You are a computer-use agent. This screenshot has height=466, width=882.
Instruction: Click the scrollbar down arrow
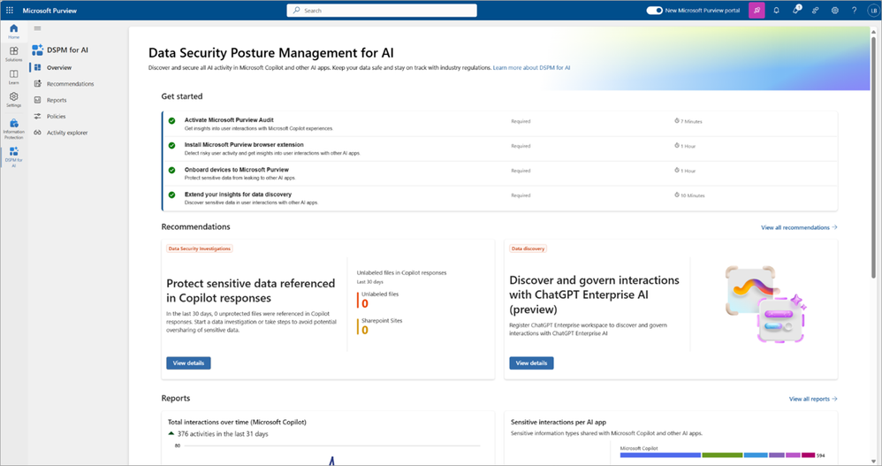click(873, 462)
